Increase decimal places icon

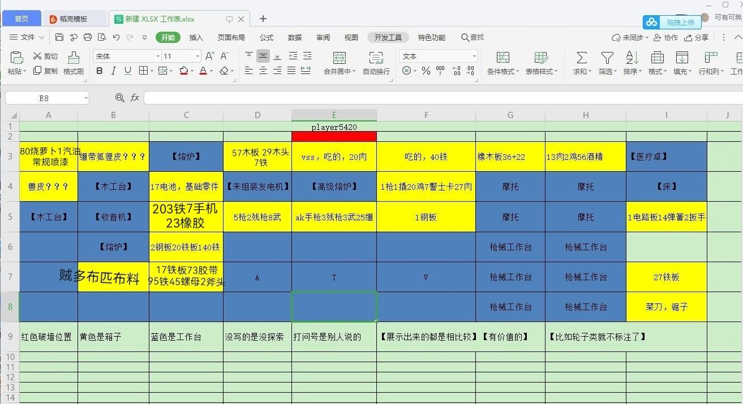[456, 71]
